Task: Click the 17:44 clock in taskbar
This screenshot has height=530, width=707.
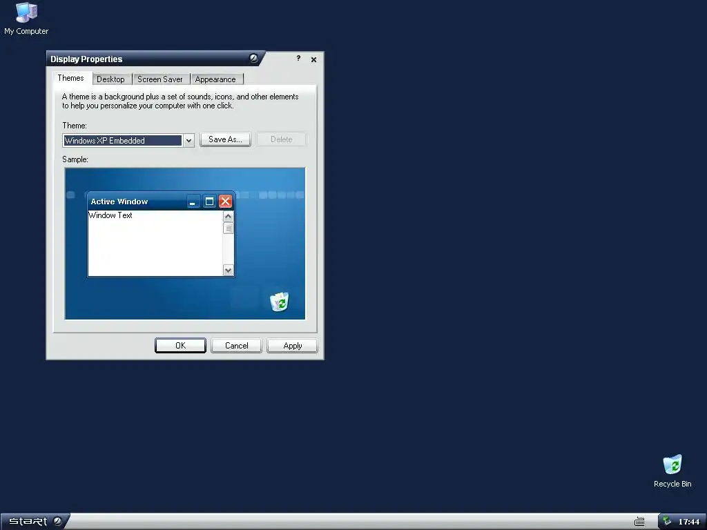Action: click(688, 522)
